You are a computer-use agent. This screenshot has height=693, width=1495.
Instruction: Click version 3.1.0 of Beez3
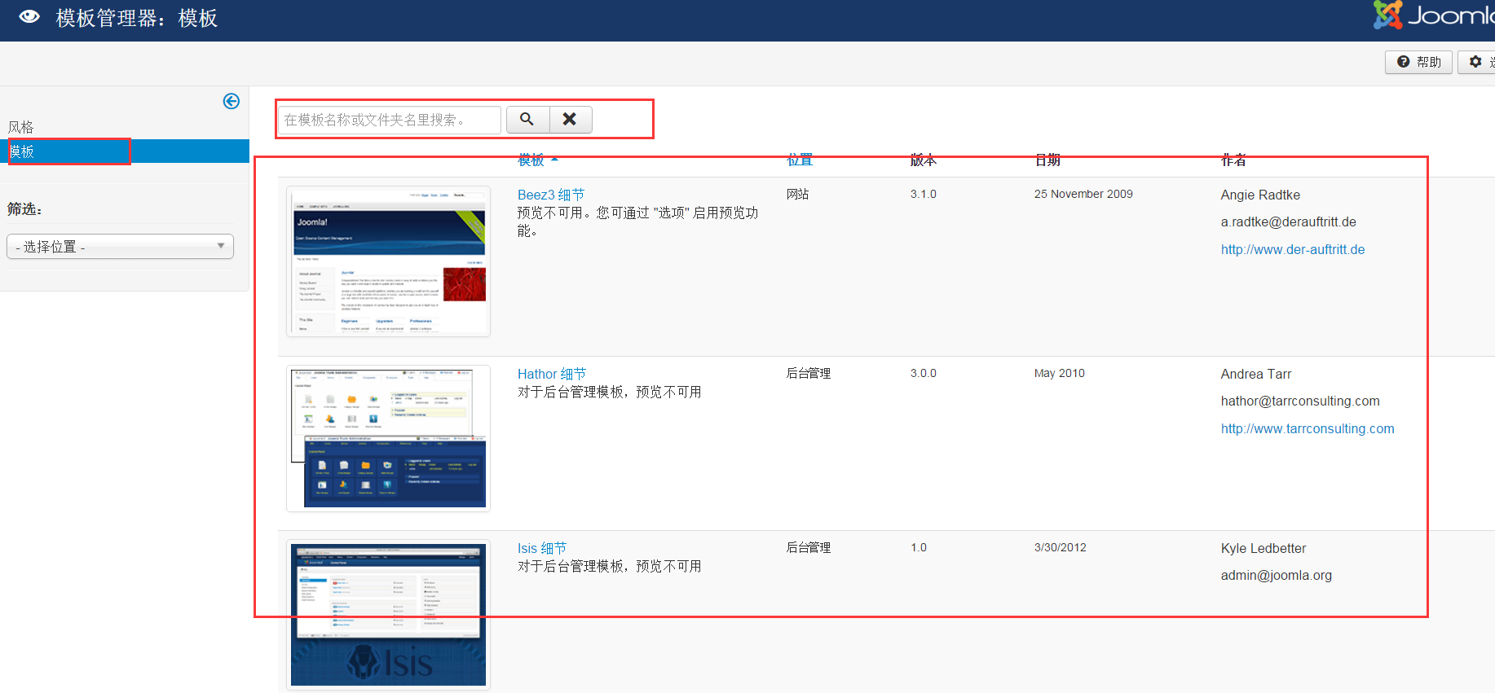(924, 194)
